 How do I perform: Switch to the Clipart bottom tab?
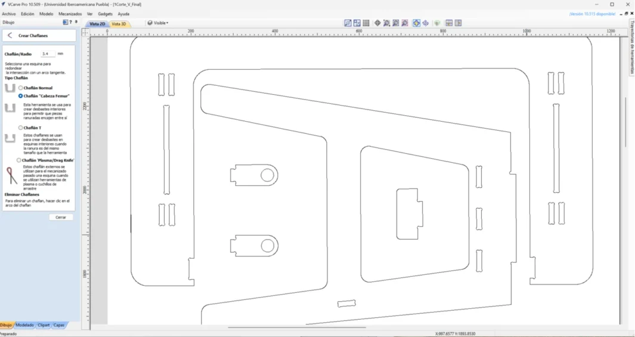tap(44, 325)
